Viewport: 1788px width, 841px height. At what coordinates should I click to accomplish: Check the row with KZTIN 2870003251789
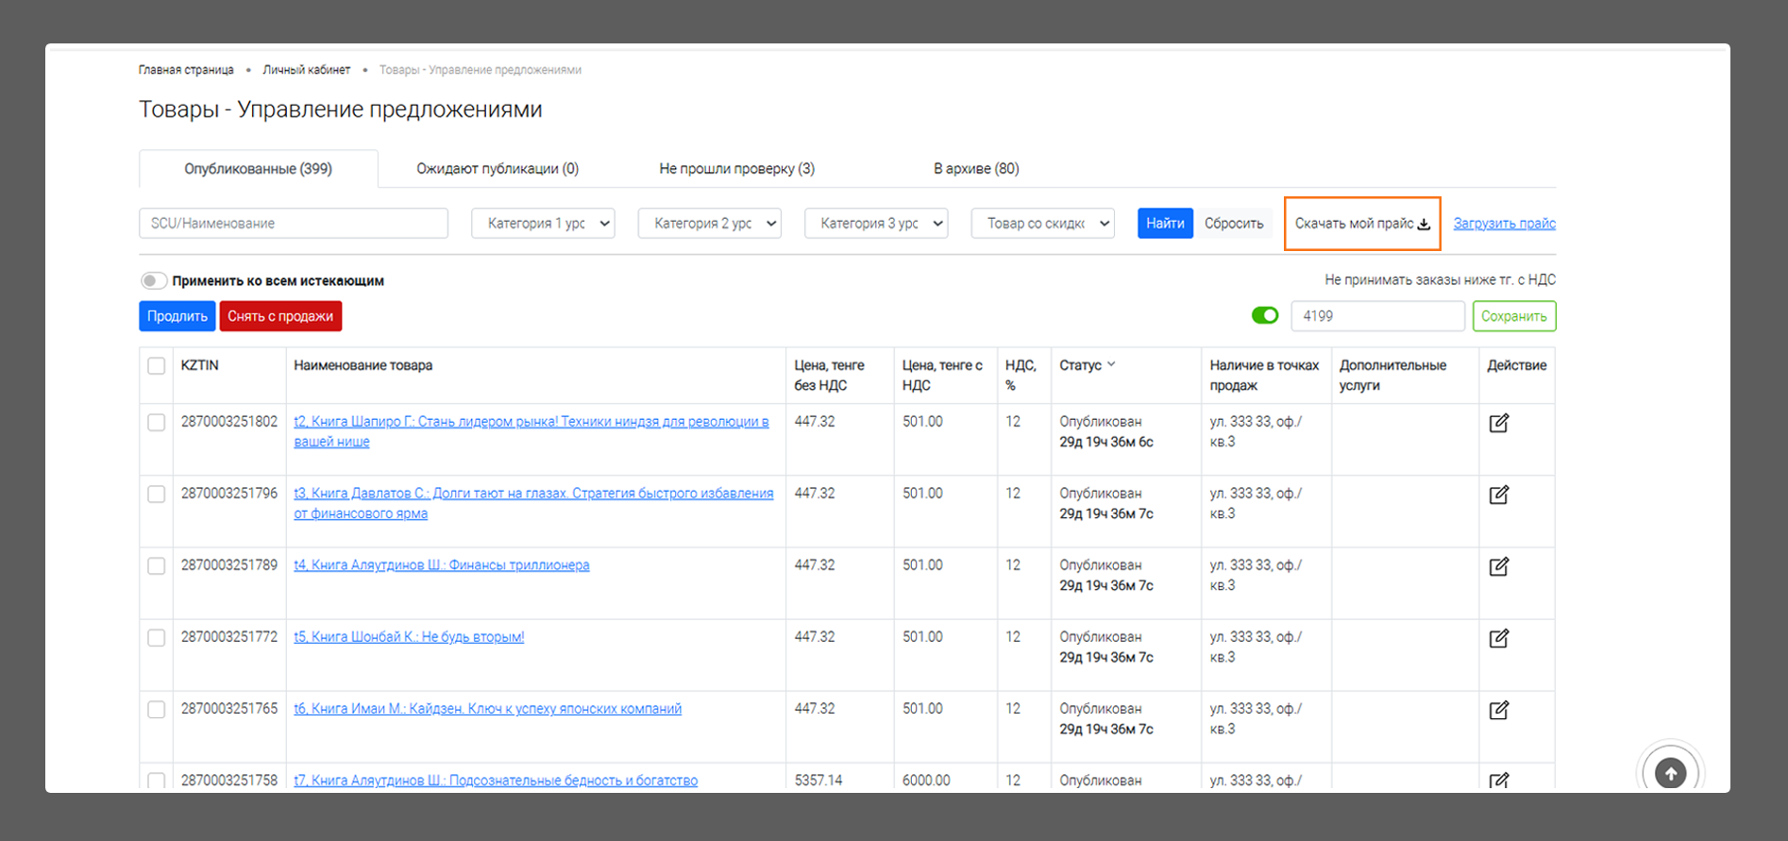(157, 566)
